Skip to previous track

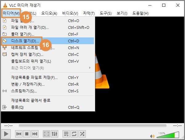tap(19, 134)
